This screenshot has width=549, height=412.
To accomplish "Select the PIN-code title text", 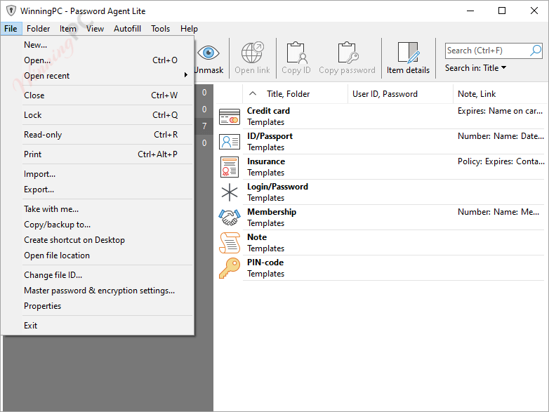I will [265, 263].
